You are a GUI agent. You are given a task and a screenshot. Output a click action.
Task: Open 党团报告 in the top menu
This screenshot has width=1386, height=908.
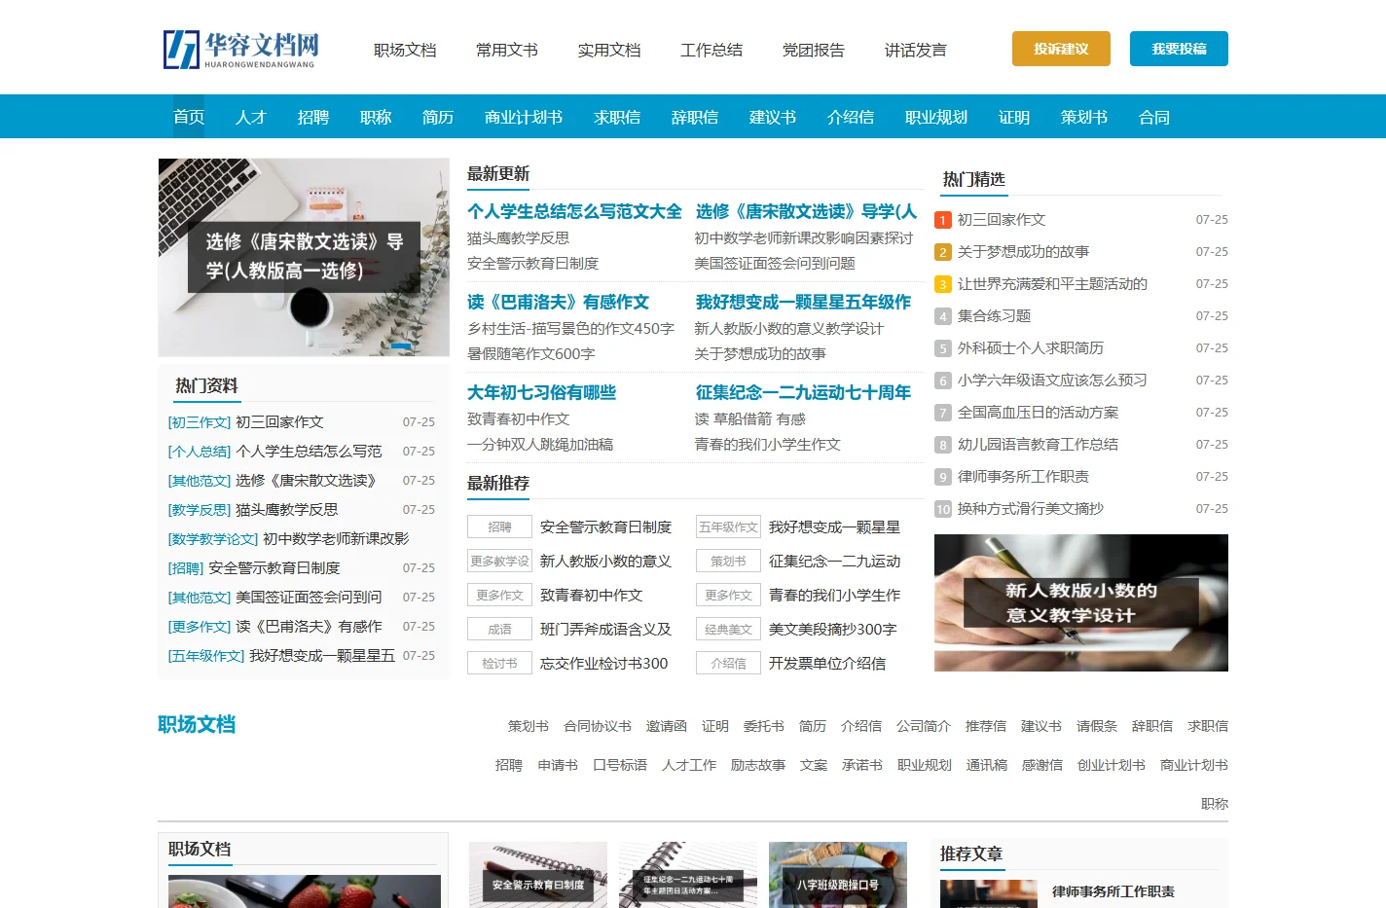click(x=814, y=50)
